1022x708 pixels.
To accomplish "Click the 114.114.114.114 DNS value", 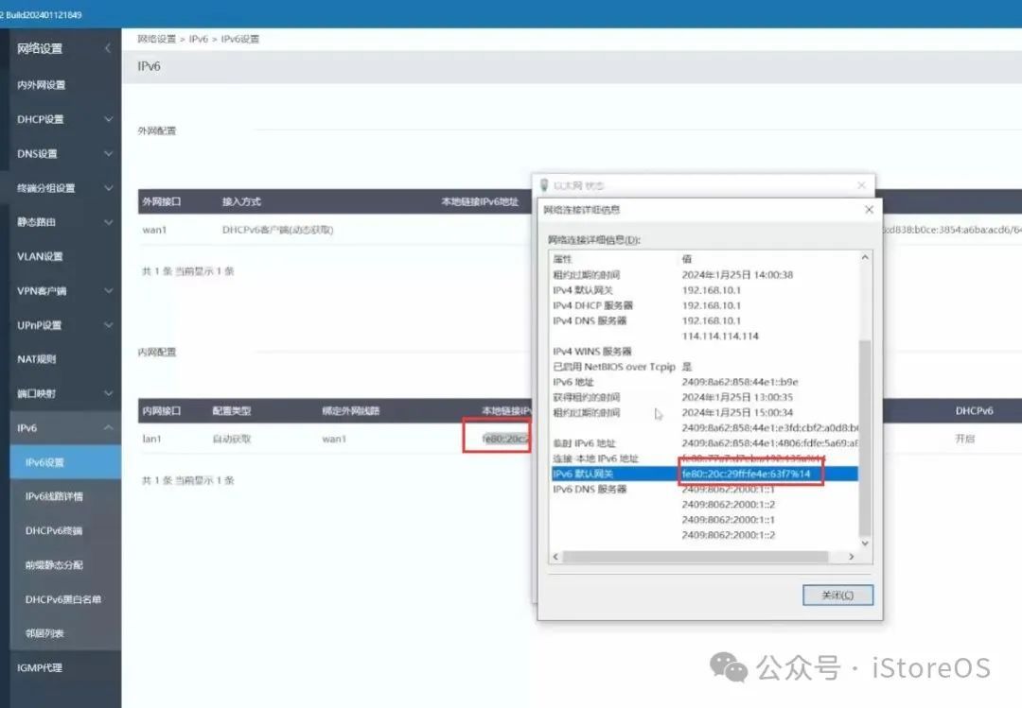I will pos(720,337).
